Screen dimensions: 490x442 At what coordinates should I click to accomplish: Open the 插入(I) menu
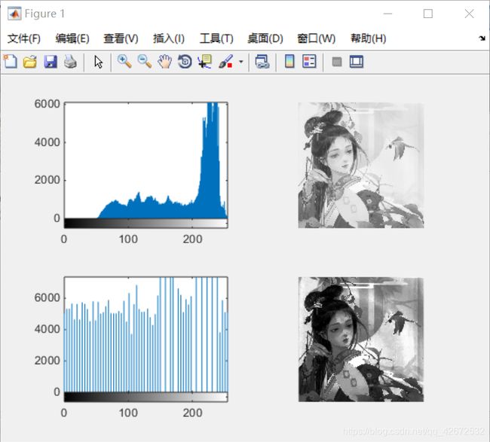point(169,38)
